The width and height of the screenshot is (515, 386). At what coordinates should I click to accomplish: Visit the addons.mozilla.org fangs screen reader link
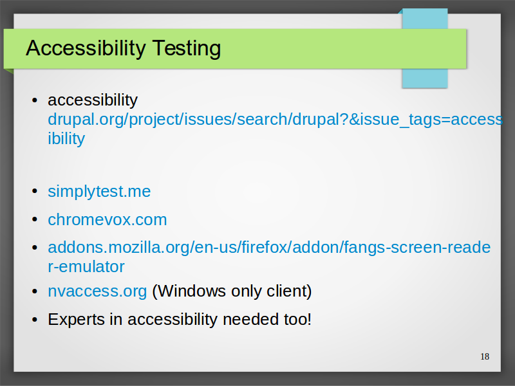pos(269,247)
